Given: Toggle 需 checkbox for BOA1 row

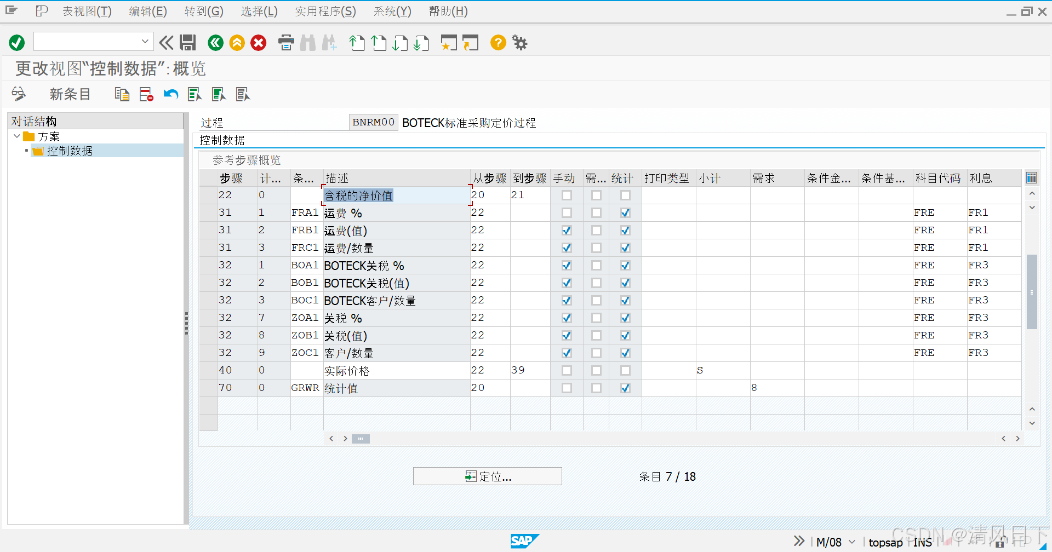Looking at the screenshot, I should (x=596, y=265).
